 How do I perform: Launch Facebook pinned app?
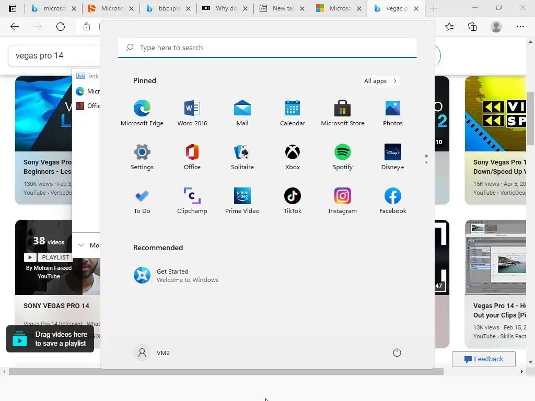[393, 201]
